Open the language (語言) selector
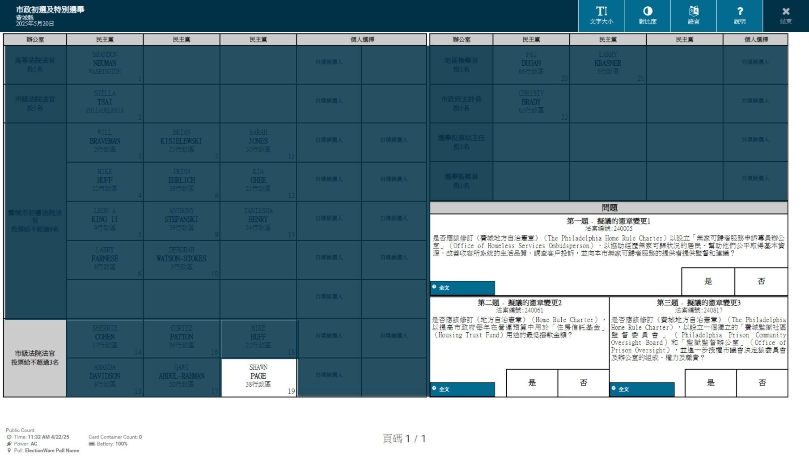This screenshot has height=456, width=809. (693, 16)
